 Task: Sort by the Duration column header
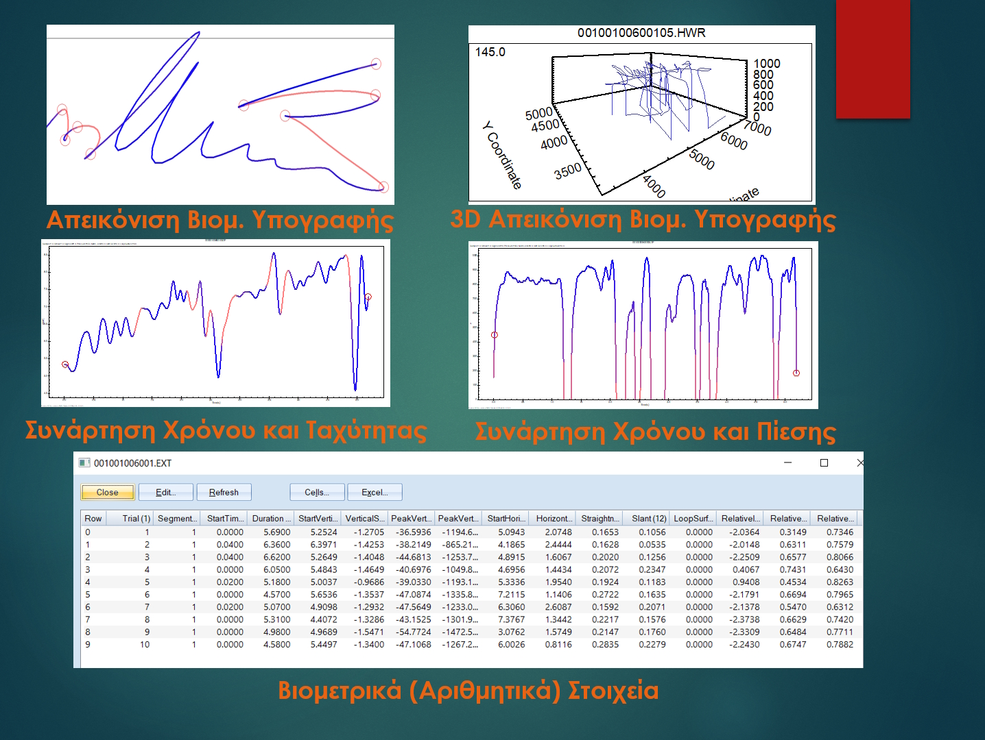click(x=271, y=519)
